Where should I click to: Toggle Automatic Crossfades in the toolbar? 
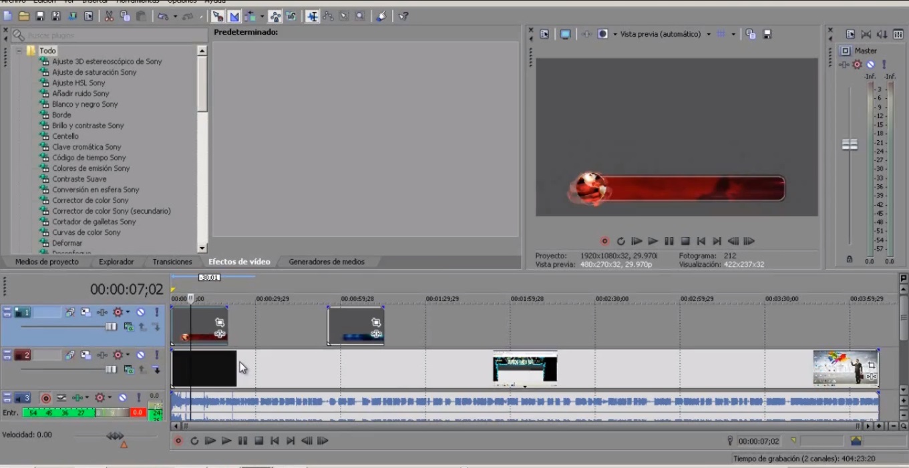tap(234, 16)
